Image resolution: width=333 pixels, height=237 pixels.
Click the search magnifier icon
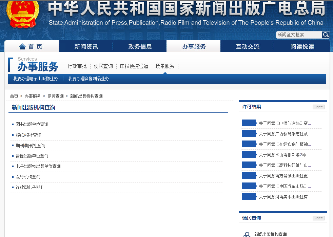click(x=326, y=35)
